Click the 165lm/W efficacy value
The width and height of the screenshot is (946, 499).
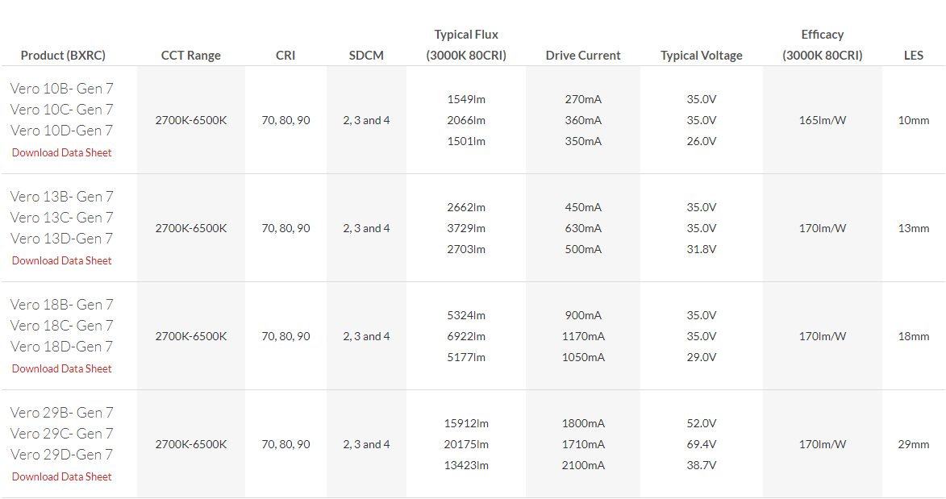(x=823, y=120)
